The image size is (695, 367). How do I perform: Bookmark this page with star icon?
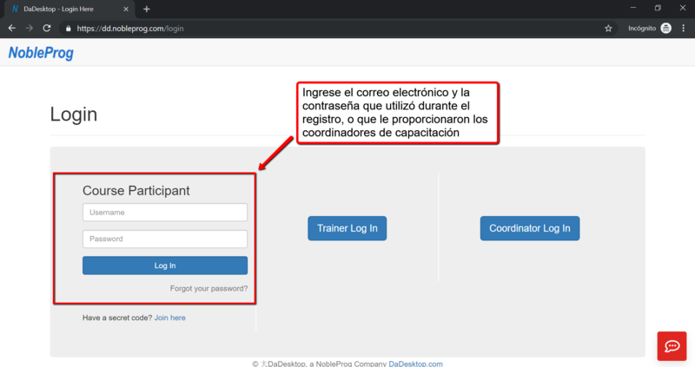(x=608, y=28)
